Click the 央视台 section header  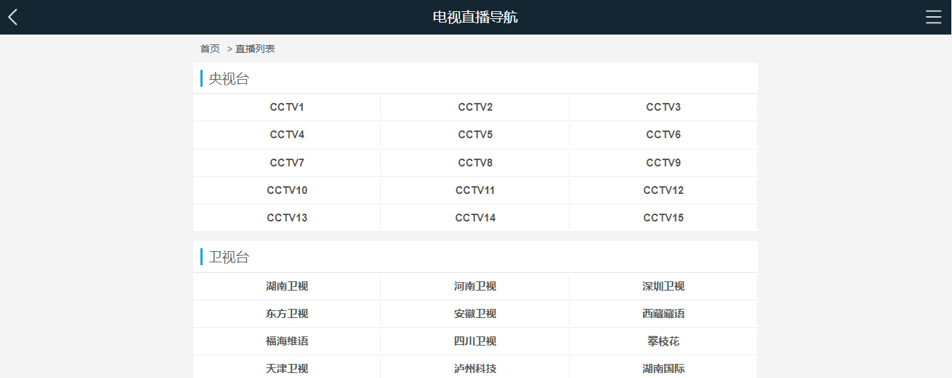click(x=229, y=79)
